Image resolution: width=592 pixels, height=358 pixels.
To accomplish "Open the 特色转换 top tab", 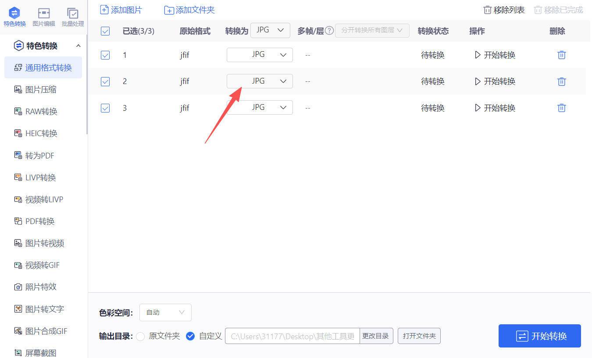I will (x=14, y=17).
